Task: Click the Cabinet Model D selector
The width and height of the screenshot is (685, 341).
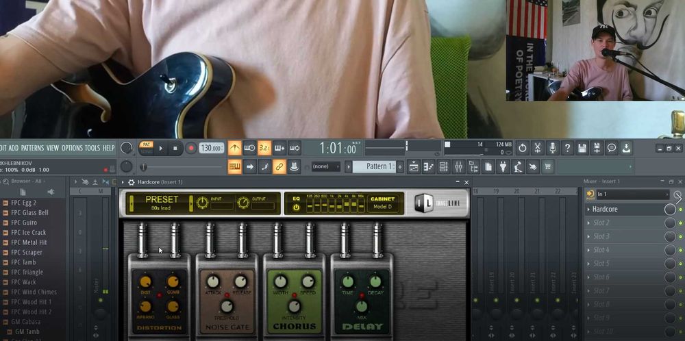Action: 383,203
